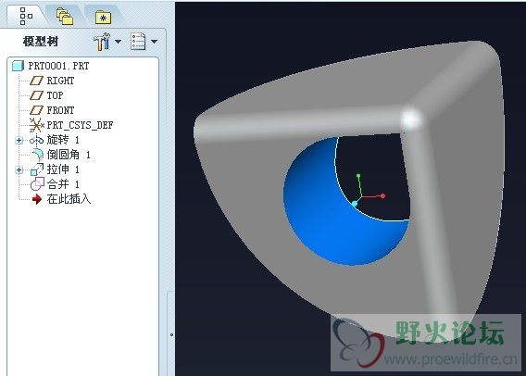Select the 倒圆角 1 round feature icon
Image resolution: width=526 pixels, height=376 pixels.
coord(37,155)
